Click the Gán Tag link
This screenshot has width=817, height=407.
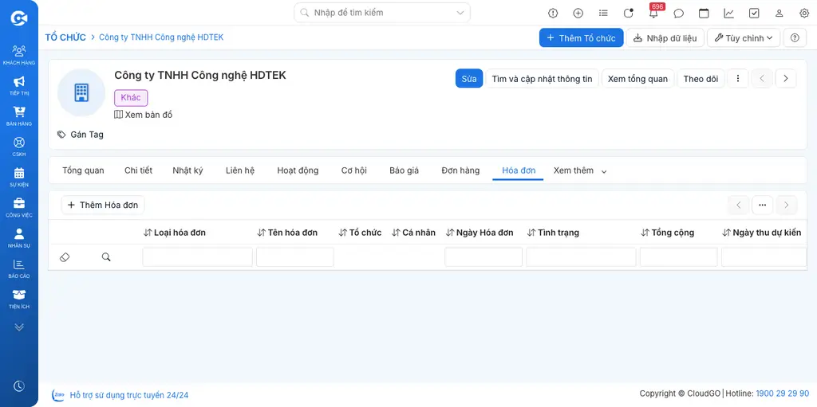click(81, 135)
